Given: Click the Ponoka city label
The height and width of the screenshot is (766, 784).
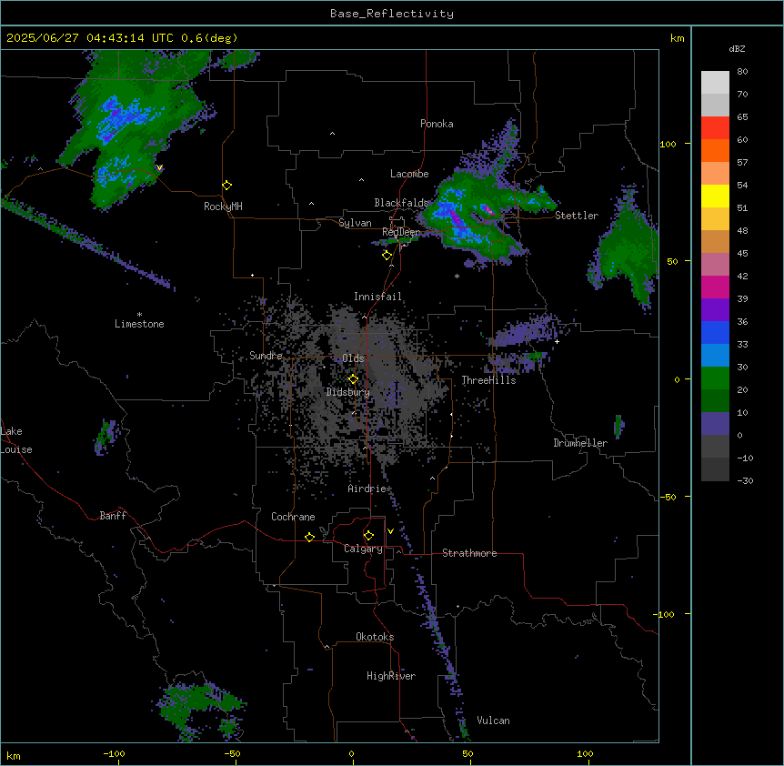Looking at the screenshot, I should coord(437,124).
